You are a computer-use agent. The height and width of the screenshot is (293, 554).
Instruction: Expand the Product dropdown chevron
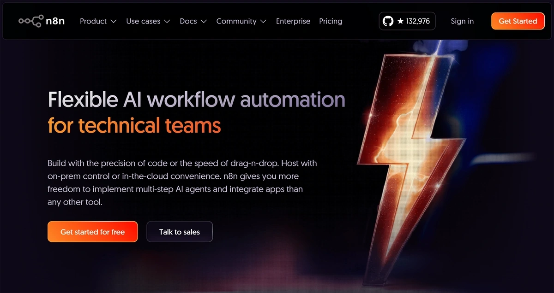(x=114, y=21)
